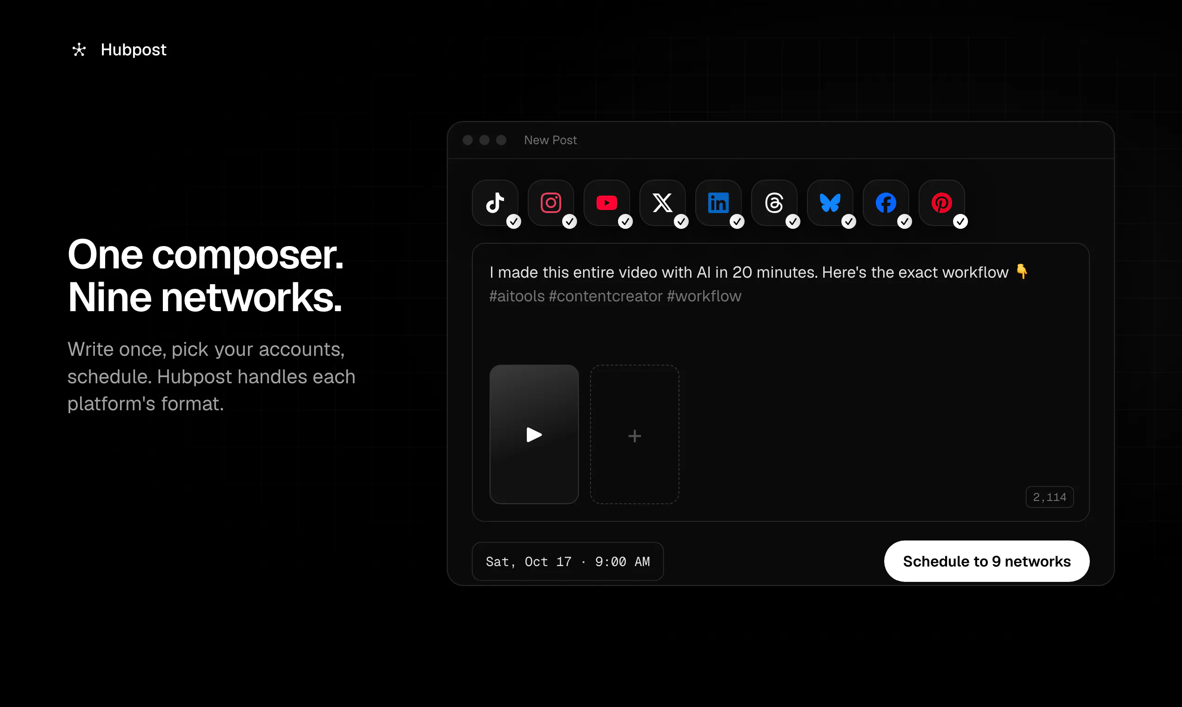Select the Instagram network icon
This screenshot has height=707, width=1182.
[551, 203]
